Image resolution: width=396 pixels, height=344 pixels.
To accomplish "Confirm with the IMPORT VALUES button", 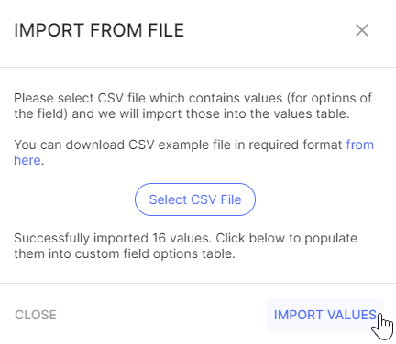I will click(x=325, y=315).
